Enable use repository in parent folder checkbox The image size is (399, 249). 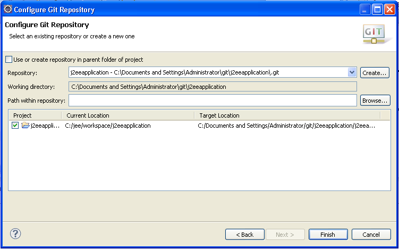pos(9,60)
